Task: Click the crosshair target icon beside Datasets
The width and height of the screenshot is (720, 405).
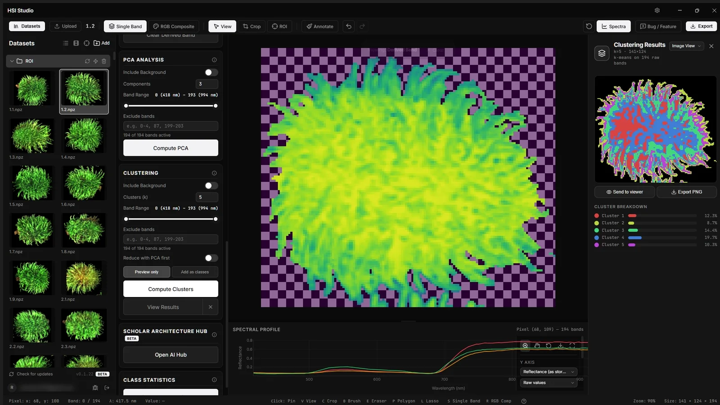Action: click(x=86, y=43)
